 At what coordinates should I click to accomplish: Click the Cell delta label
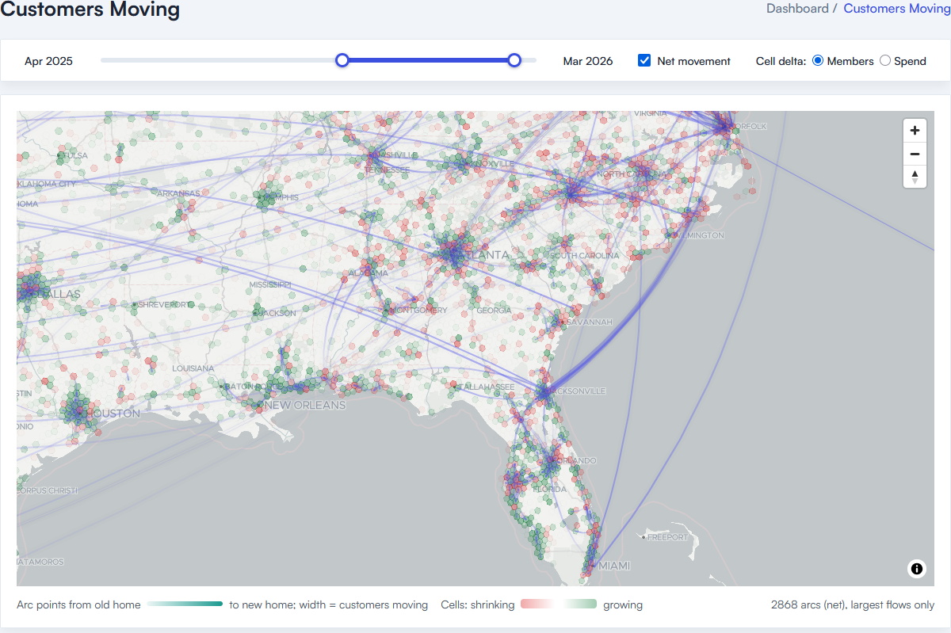click(781, 61)
